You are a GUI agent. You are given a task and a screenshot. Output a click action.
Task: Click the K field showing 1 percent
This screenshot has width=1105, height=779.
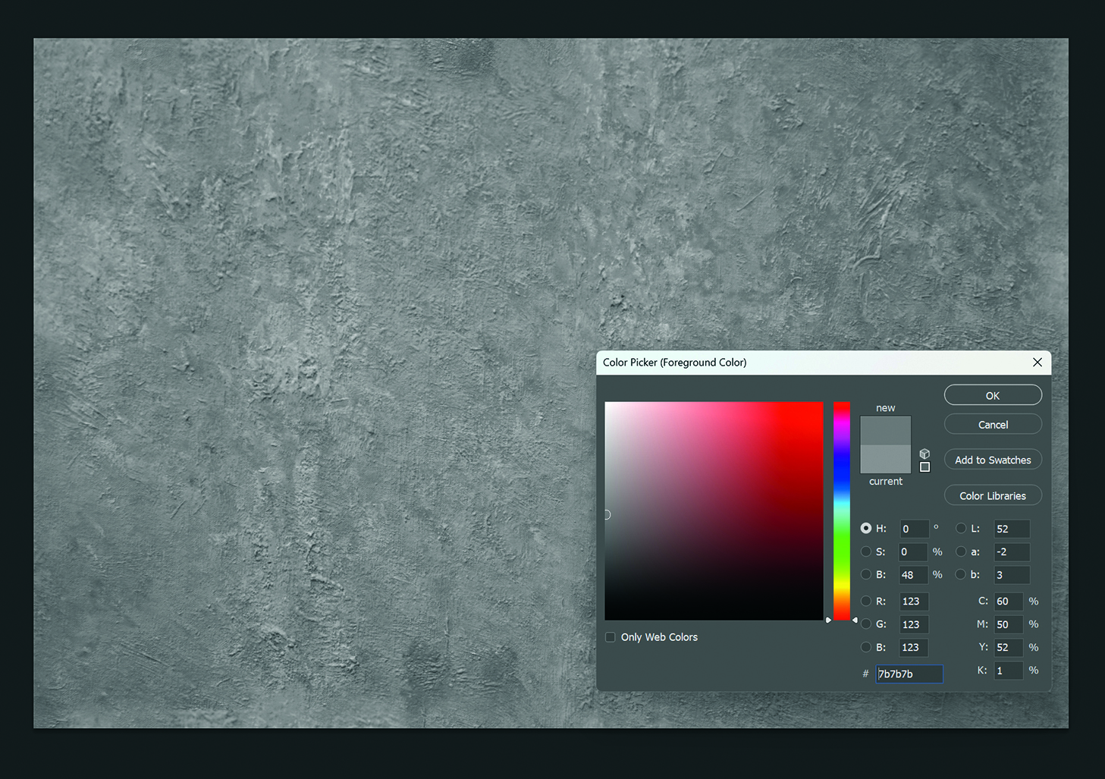[x=1008, y=670]
